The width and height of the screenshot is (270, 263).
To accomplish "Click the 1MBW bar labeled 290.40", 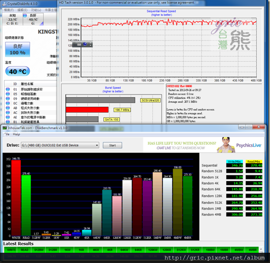I will pos(157,204).
